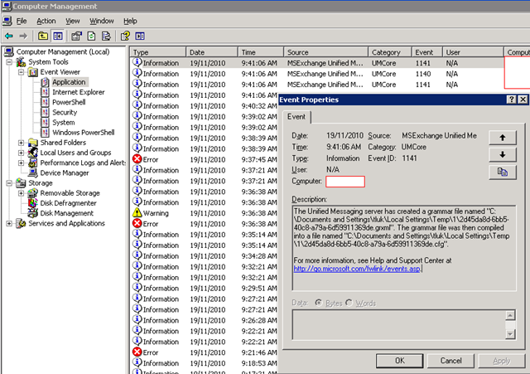Open the View menu
The image size is (530, 374).
[x=73, y=20]
